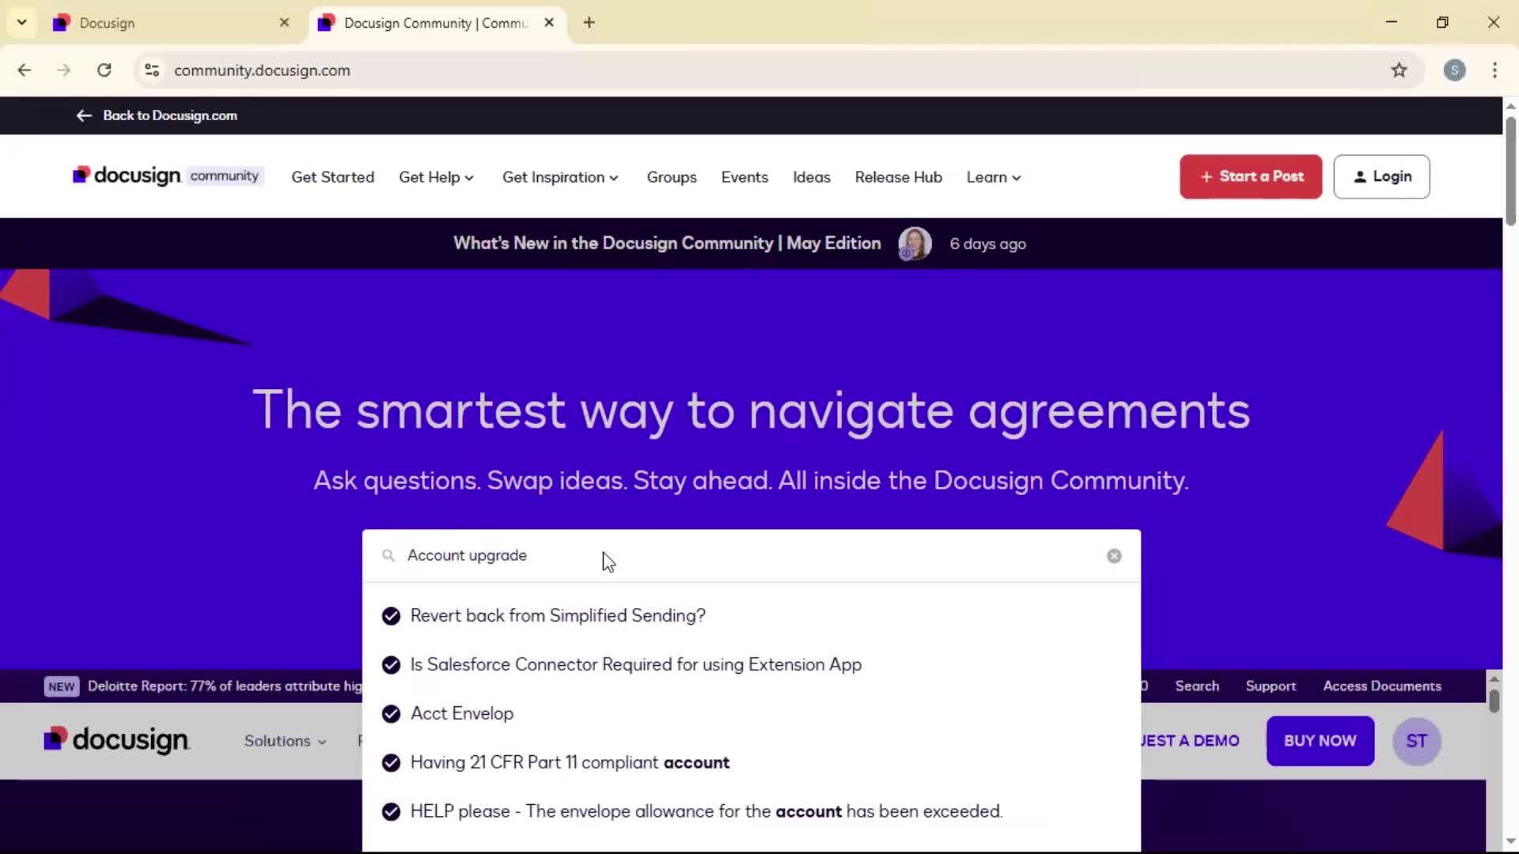The image size is (1519, 854).
Task: Open Deloitte Report banner link
Action: 225,686
